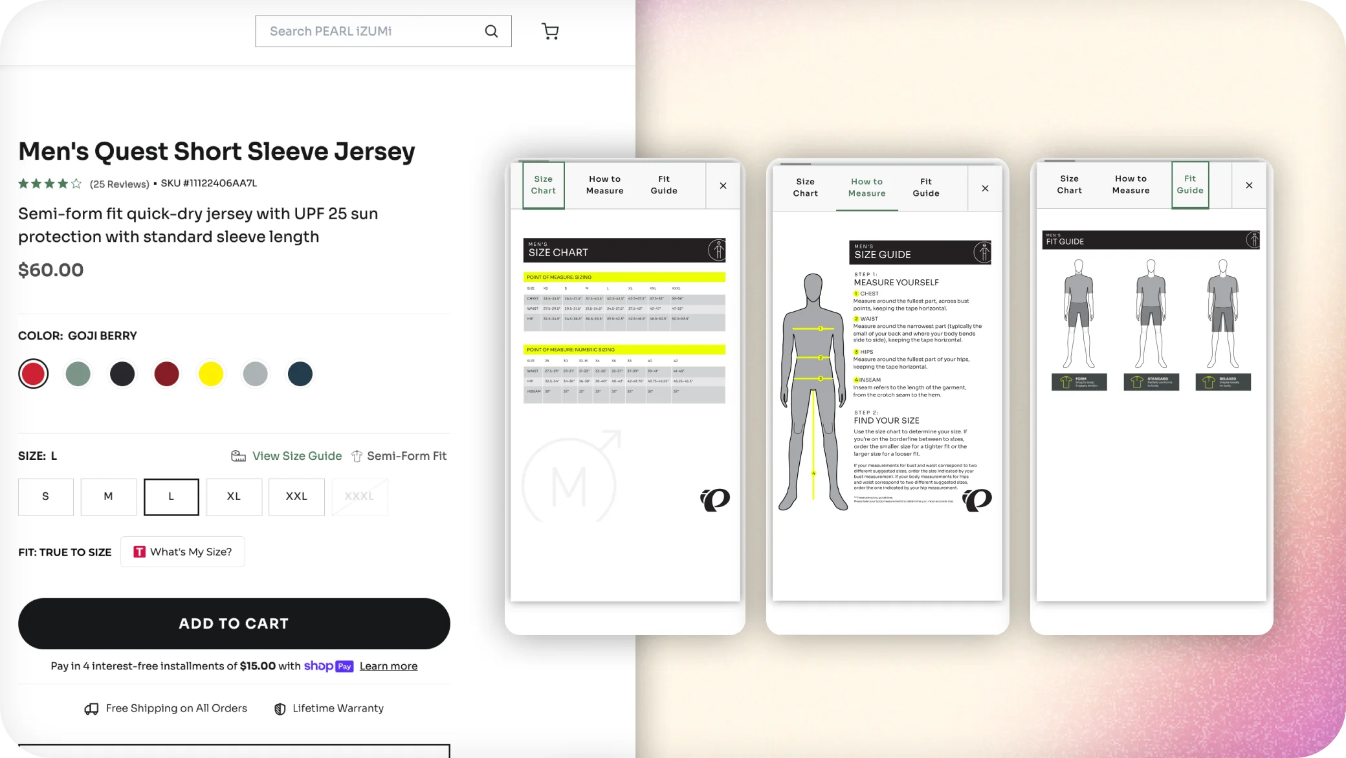
Task: Click the tape-measure icon beside View Size Guide
Action: click(x=238, y=456)
